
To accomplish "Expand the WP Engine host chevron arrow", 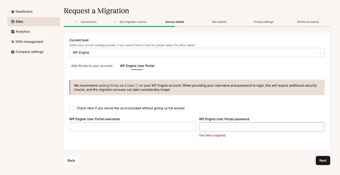I will point(320,52).
